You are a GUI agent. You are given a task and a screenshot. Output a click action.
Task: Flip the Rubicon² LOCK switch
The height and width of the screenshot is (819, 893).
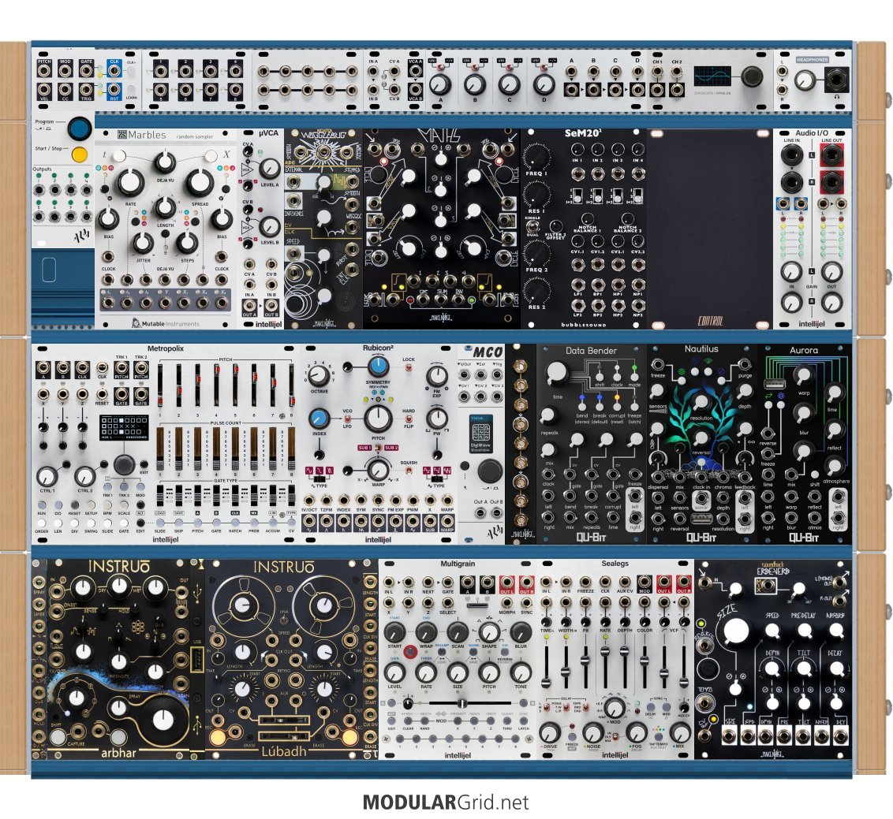409,369
